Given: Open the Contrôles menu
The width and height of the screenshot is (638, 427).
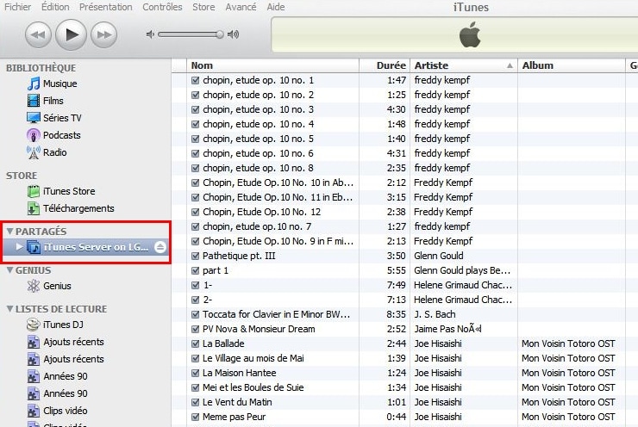Looking at the screenshot, I should click(162, 7).
